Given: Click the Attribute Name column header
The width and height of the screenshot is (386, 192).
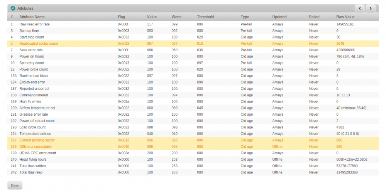Looking at the screenshot, I should 32,17.
